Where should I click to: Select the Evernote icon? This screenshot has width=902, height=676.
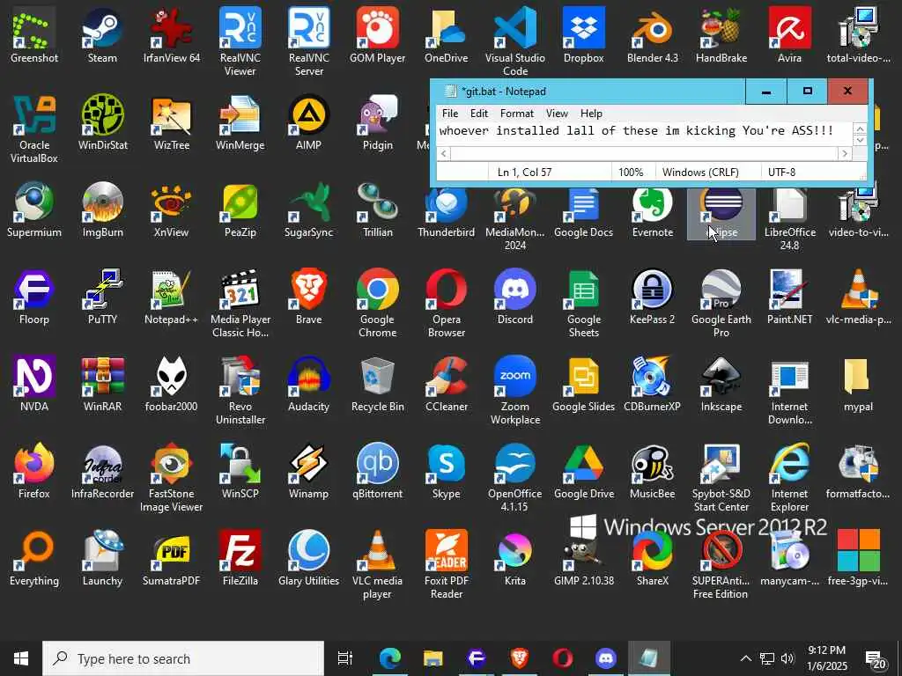tap(653, 209)
